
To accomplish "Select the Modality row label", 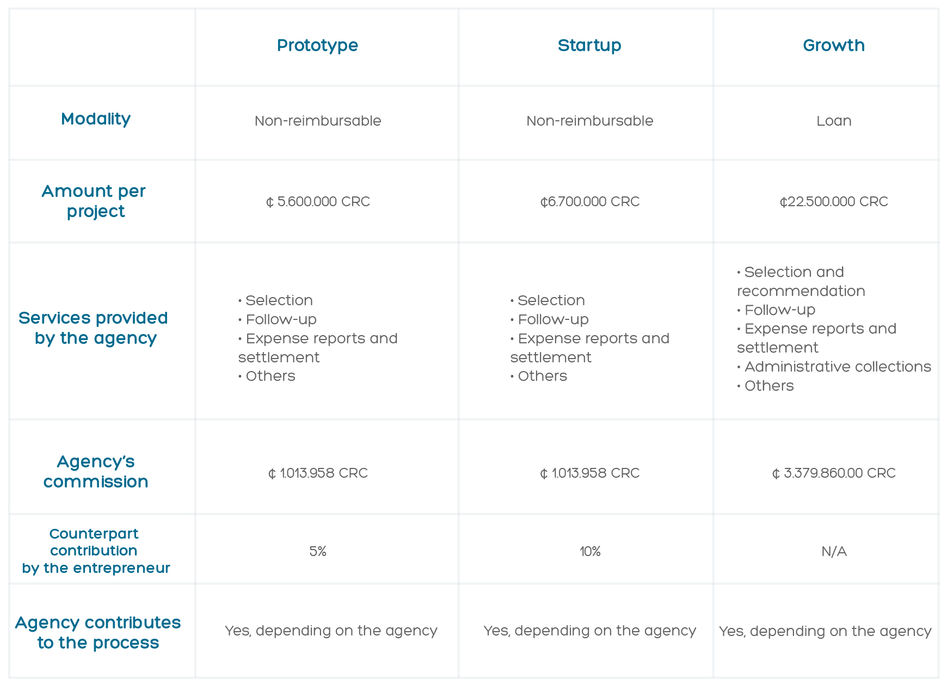I will click(96, 119).
